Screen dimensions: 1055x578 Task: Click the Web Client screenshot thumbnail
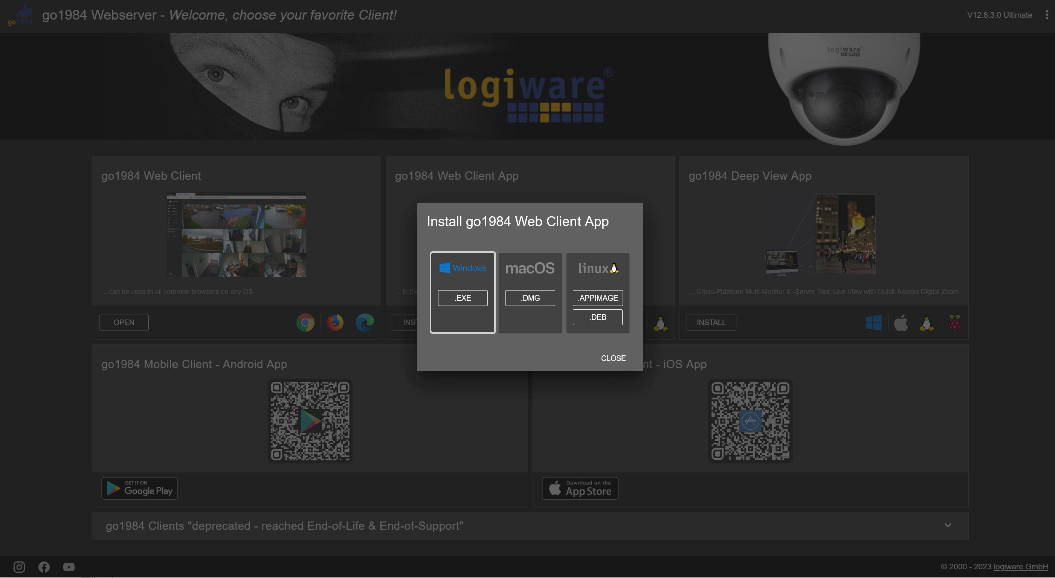pos(236,235)
